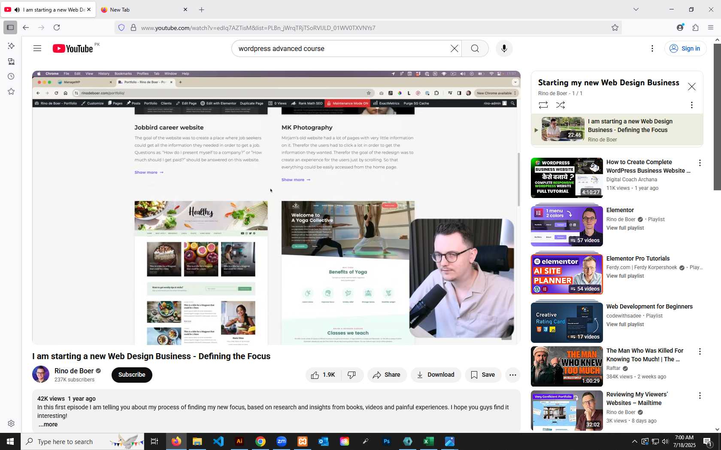Open options for 'Reviewing My Viewers' Websites' video
Screen dimensions: 721x450
tap(700, 396)
